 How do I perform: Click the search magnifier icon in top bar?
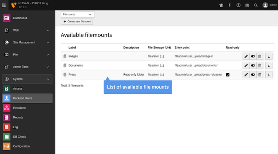point(256,5)
